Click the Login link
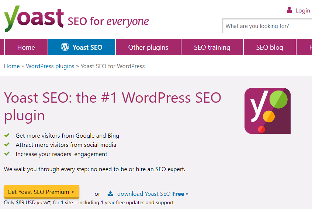 click(303, 10)
